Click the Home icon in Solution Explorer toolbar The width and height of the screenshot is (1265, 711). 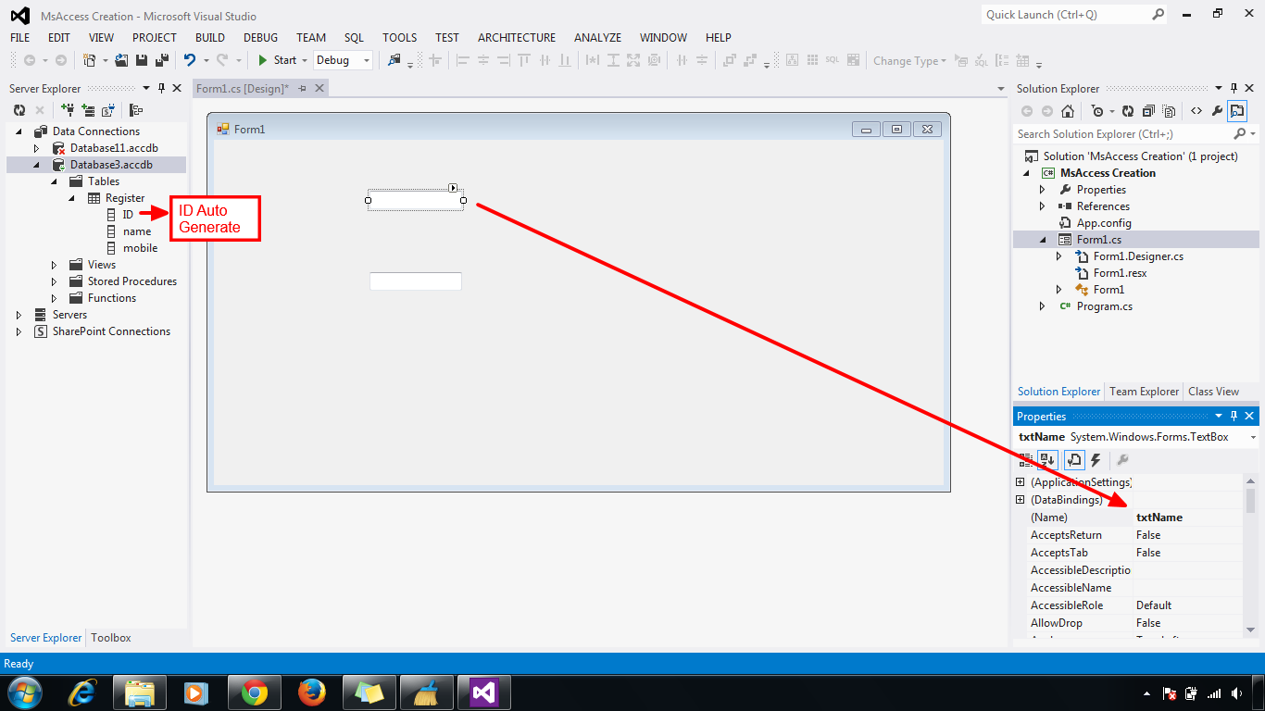coord(1068,110)
